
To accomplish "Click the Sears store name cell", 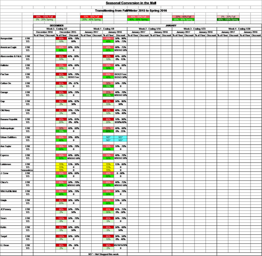I will click(11, 218).
